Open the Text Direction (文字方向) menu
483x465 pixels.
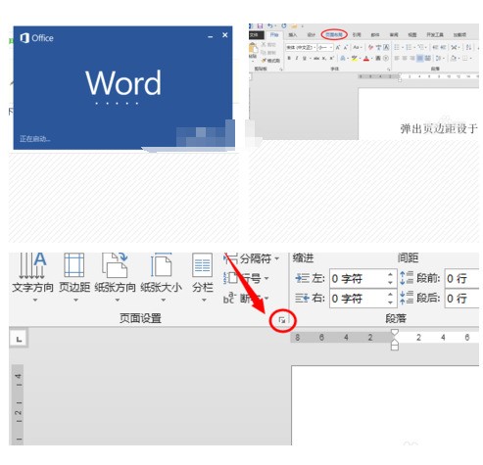(x=32, y=277)
